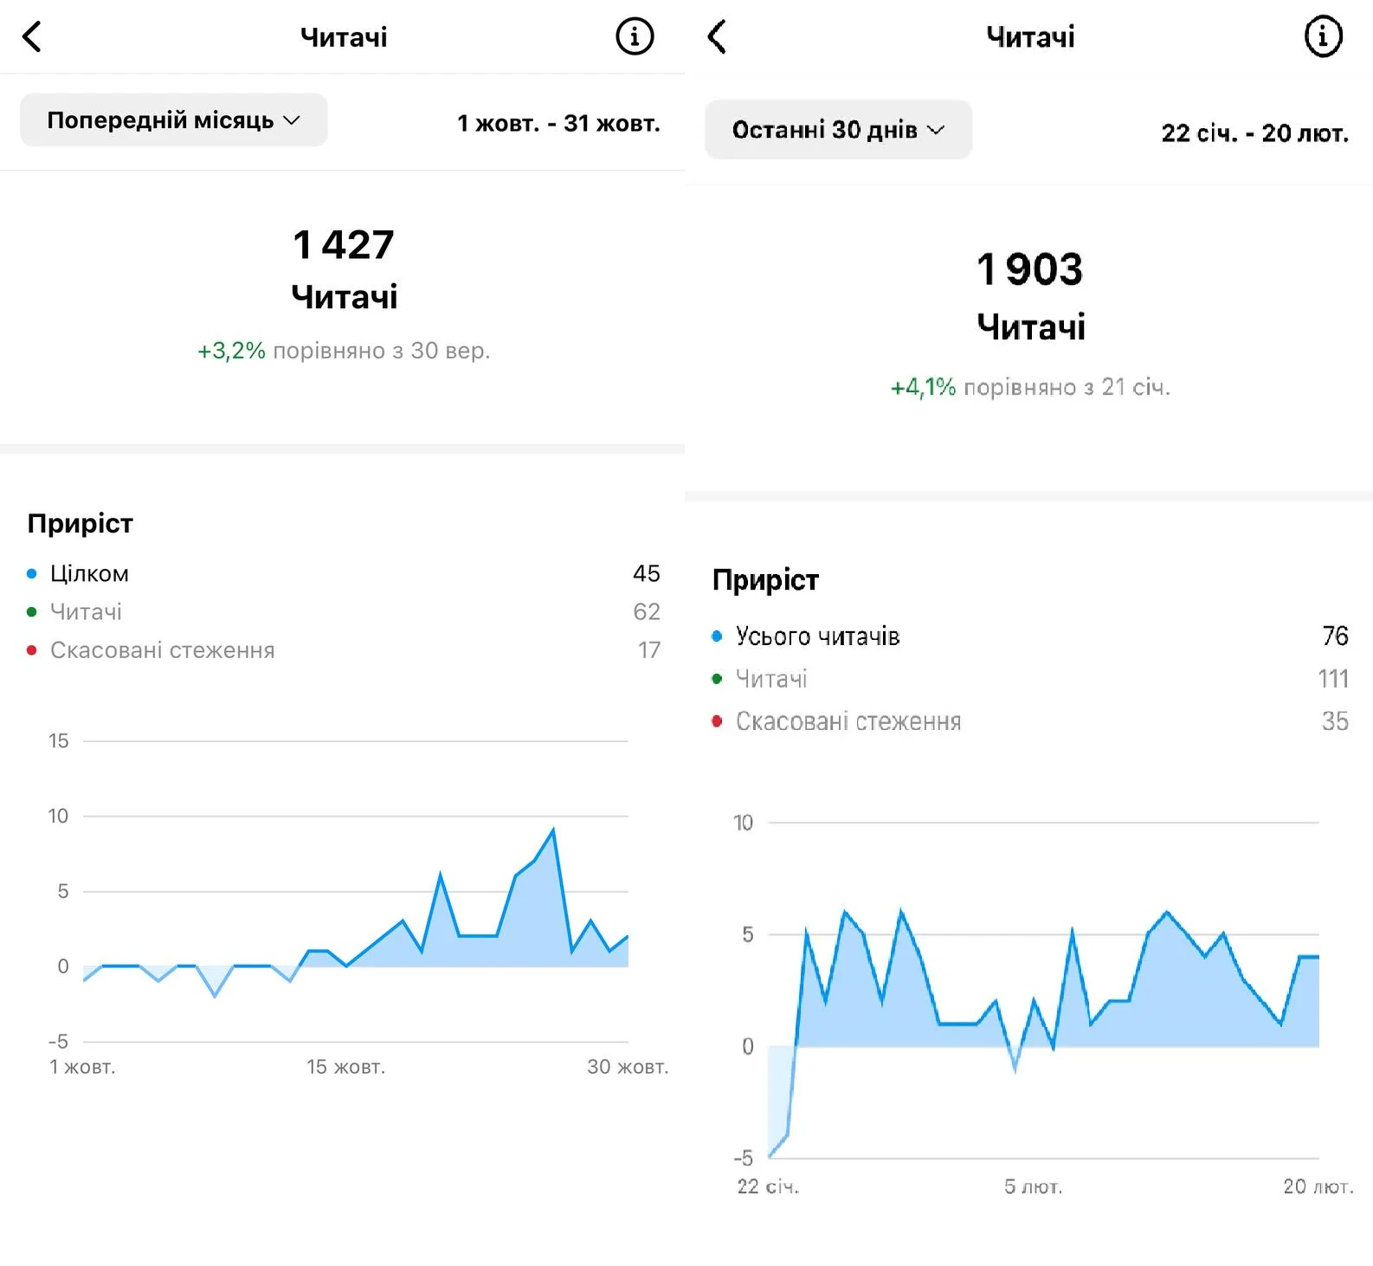Tap the 30 жовт. axis label
Viewport: 1373px width, 1266px height.
point(628,1067)
